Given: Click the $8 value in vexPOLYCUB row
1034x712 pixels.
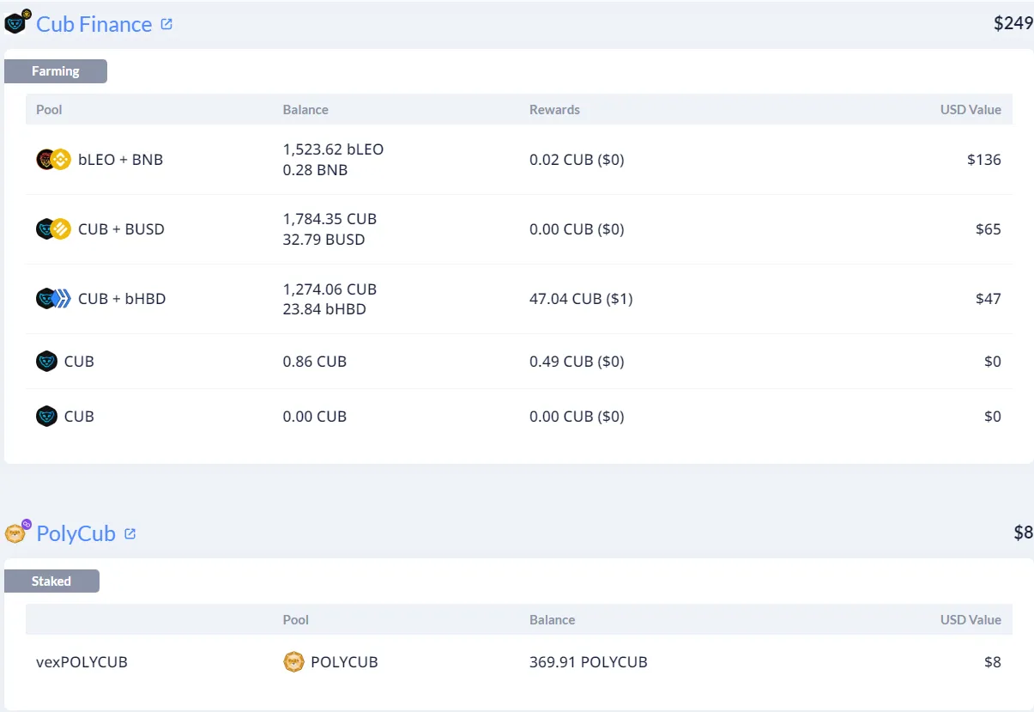Looking at the screenshot, I should point(993,662).
